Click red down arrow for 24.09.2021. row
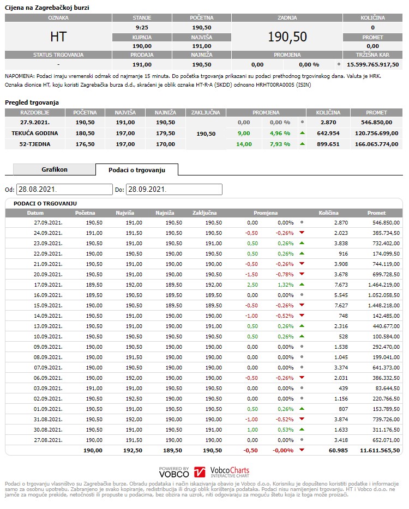 (302, 233)
